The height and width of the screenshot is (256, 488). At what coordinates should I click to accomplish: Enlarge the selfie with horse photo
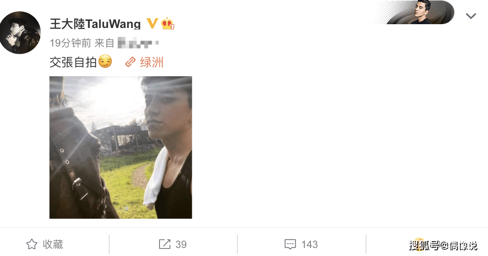coord(121,147)
